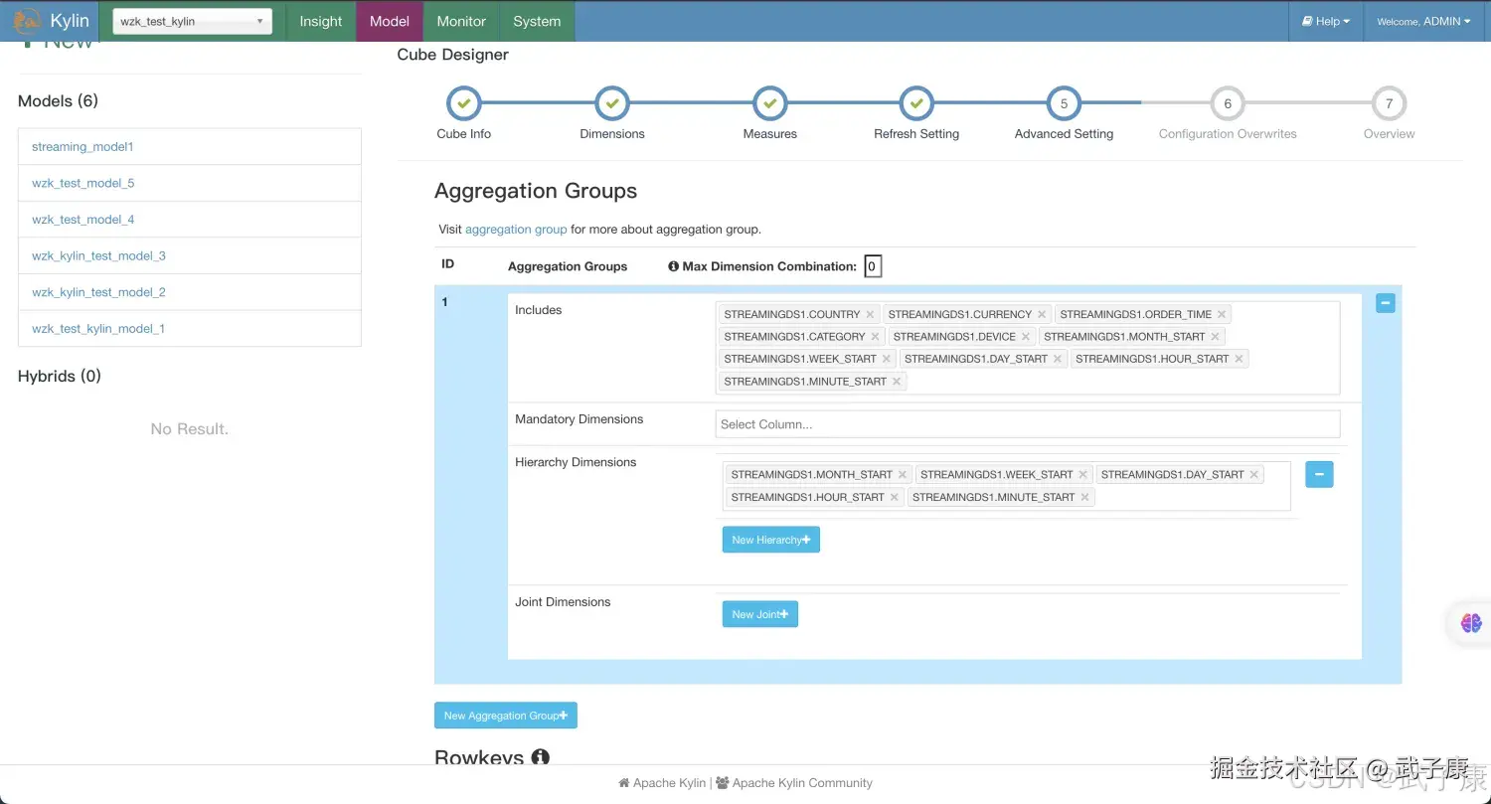Image resolution: width=1491 pixels, height=804 pixels.
Task: Open the floating brain assistant icon
Action: click(1471, 623)
